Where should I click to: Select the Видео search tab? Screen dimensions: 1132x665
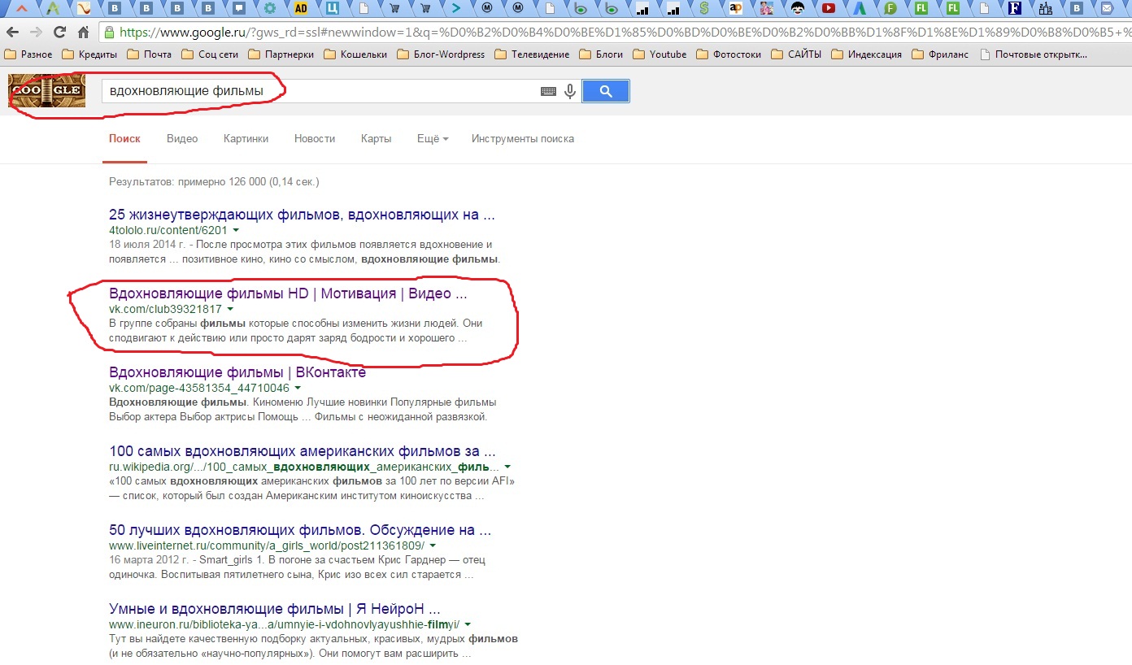click(x=182, y=139)
